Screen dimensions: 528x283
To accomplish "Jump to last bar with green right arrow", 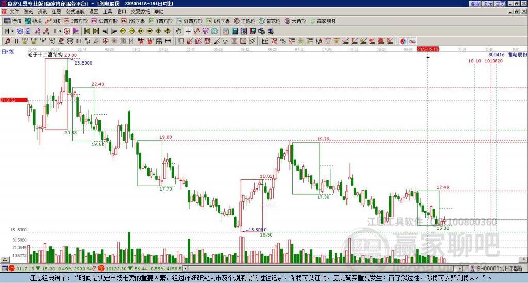I will [96, 31].
